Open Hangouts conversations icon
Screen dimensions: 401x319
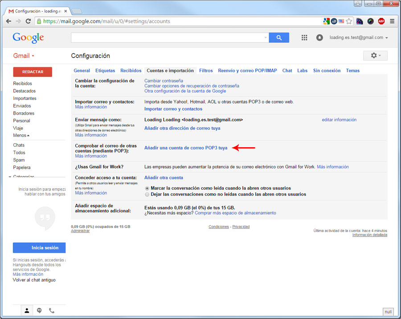coord(39,311)
